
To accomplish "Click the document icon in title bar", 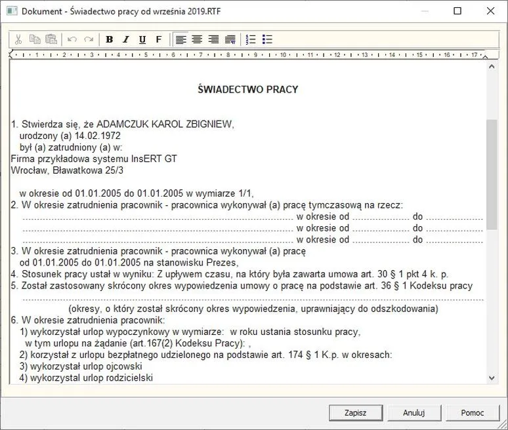I will pos(12,11).
